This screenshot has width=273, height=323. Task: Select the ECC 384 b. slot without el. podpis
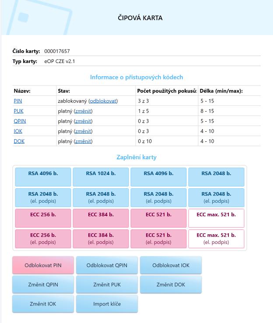(x=101, y=218)
